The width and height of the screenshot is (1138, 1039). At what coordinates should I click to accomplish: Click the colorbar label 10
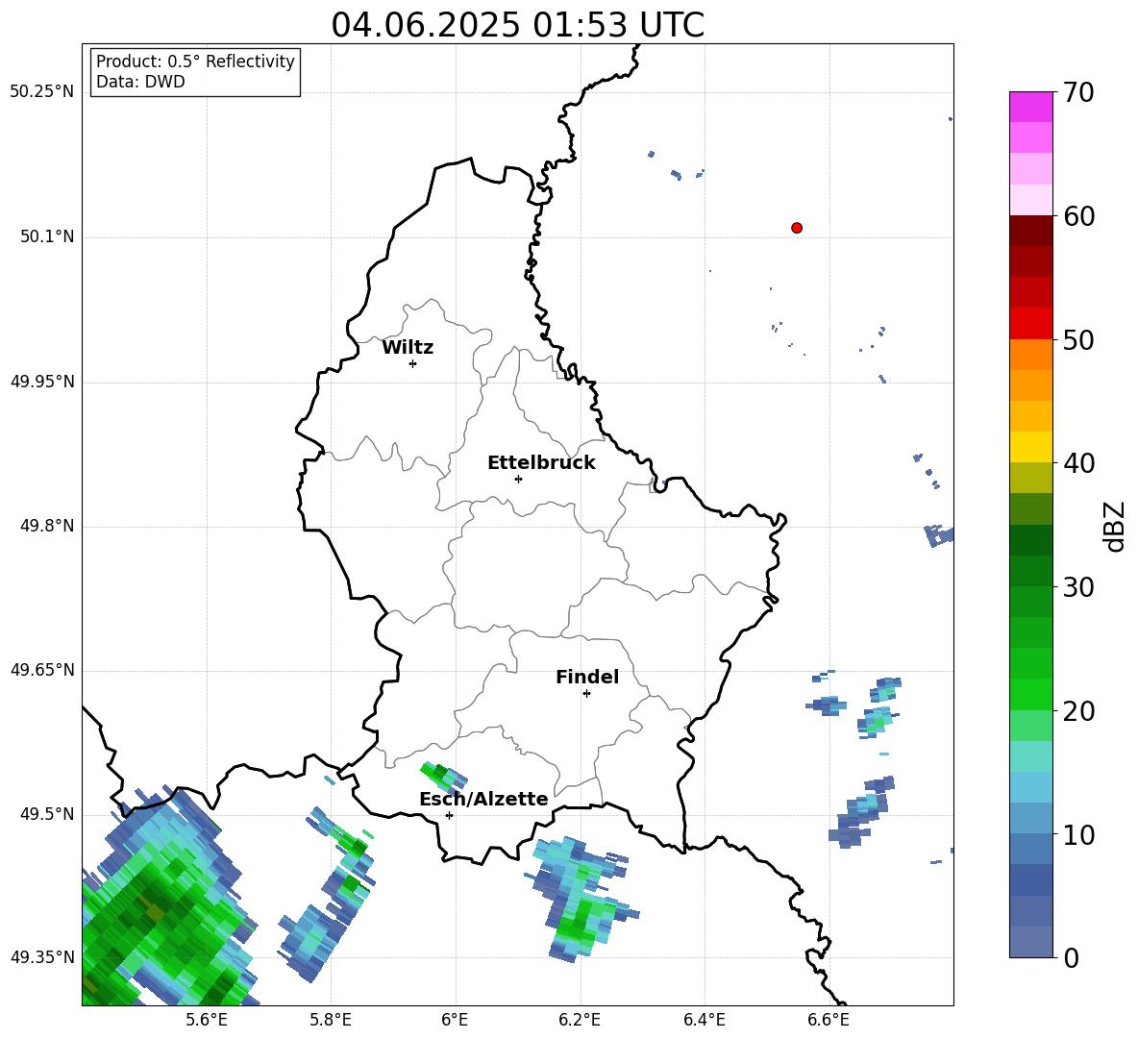[1078, 834]
